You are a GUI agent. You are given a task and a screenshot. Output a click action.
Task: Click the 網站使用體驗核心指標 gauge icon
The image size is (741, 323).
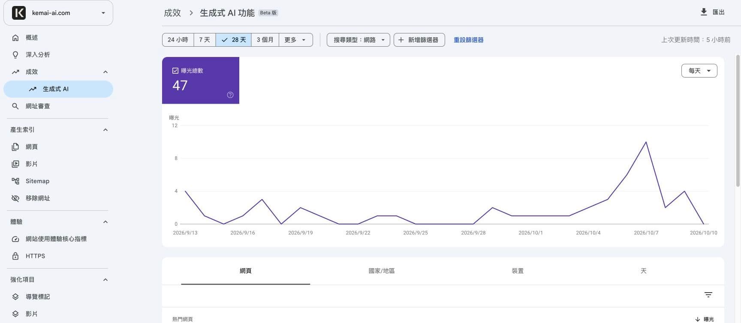(15, 239)
